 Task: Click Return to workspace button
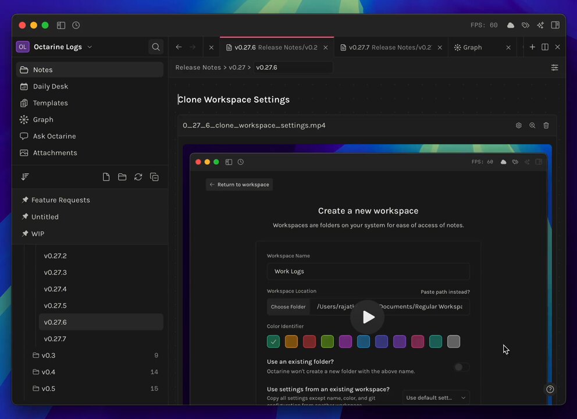coord(239,184)
